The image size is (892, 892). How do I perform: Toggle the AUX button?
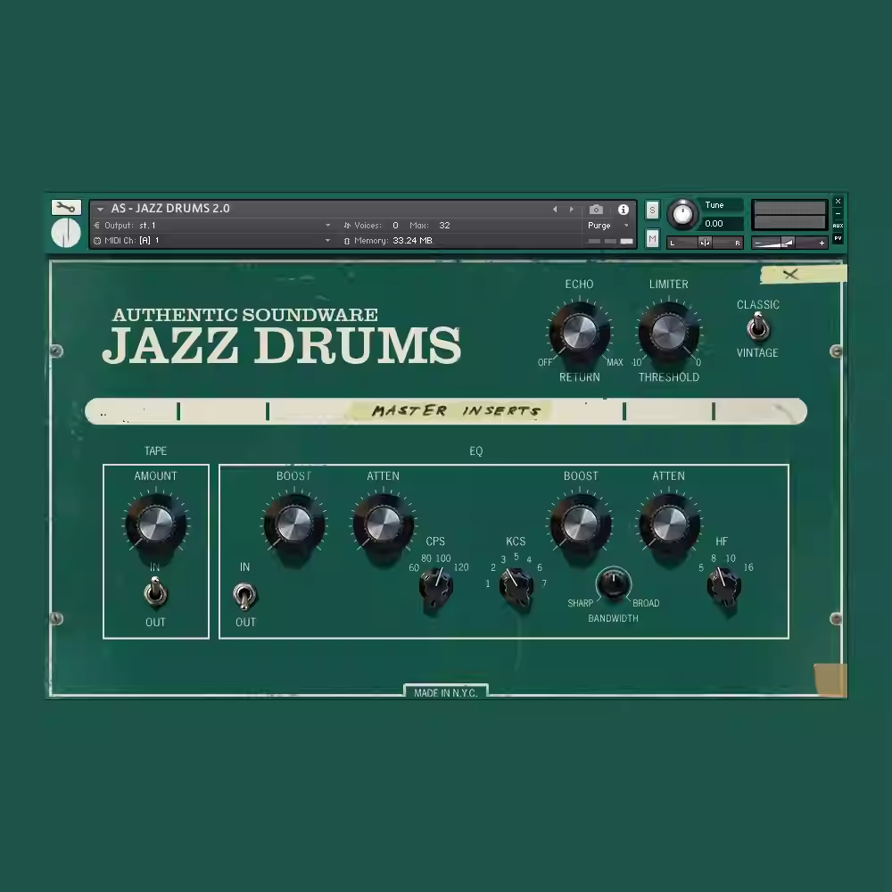(838, 226)
